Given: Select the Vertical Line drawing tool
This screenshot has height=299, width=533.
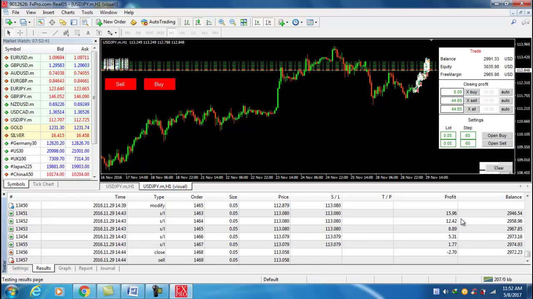Looking at the screenshot, I should click(33, 33).
